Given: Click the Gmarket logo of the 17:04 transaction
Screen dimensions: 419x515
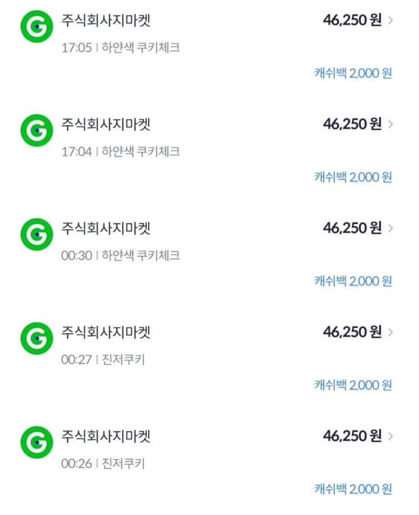Looking at the screenshot, I should 37,130.
